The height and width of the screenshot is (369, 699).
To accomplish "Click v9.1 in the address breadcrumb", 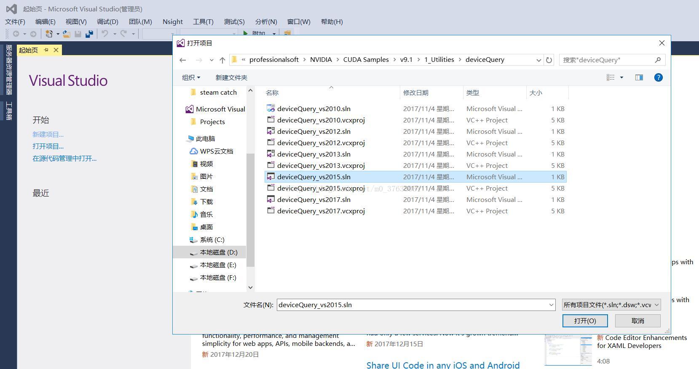I will tap(406, 60).
